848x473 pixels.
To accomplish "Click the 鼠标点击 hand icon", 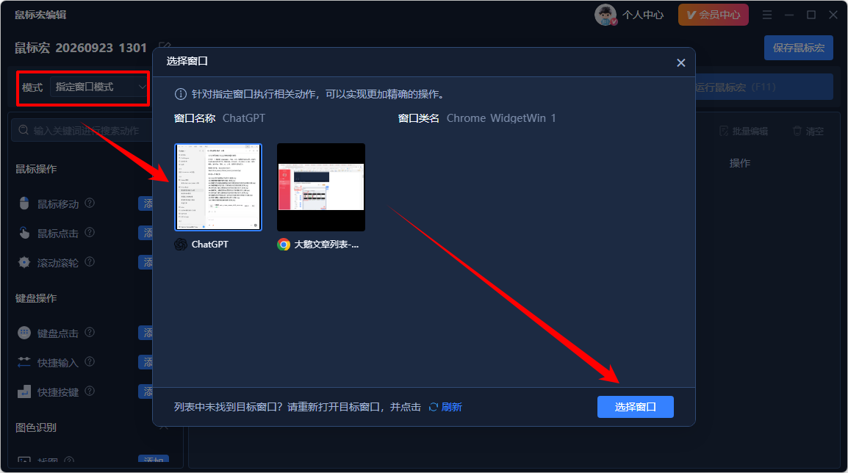I will [24, 233].
